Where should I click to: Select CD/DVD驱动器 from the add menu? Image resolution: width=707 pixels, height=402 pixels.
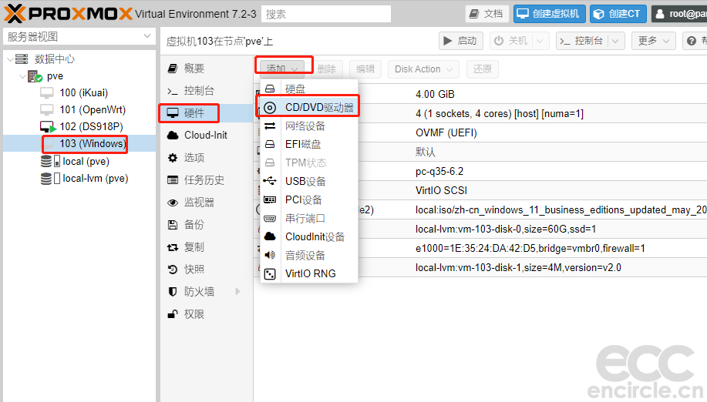click(x=309, y=107)
